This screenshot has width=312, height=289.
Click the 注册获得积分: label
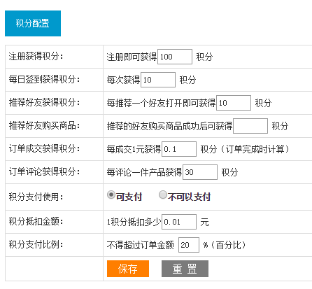36,57
